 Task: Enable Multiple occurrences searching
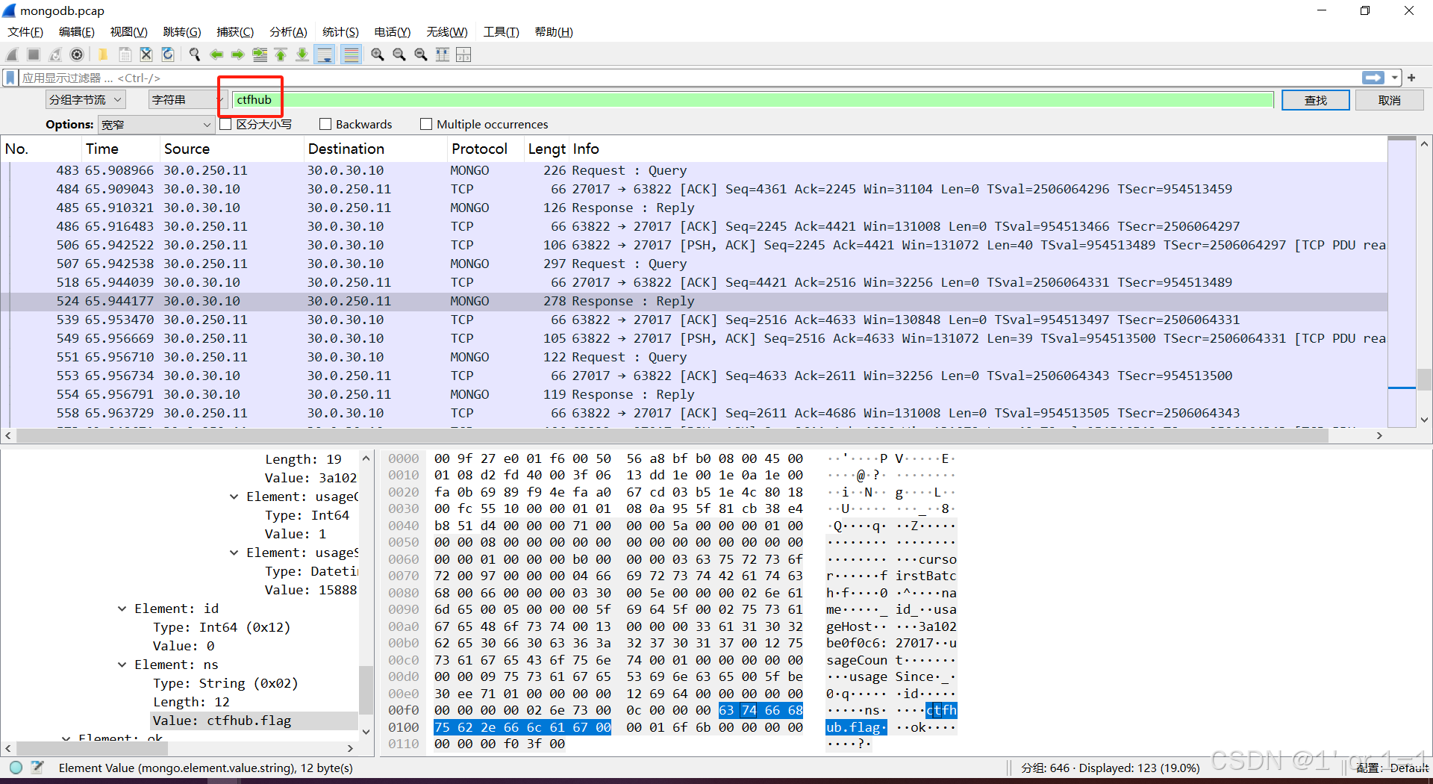click(426, 124)
